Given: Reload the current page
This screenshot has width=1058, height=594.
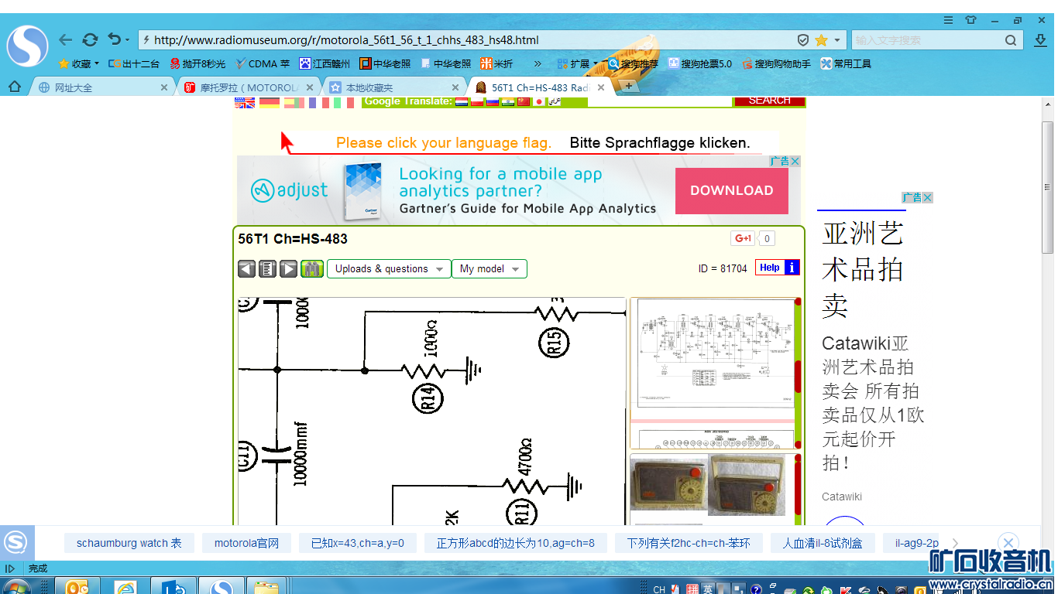Looking at the screenshot, I should click(91, 39).
